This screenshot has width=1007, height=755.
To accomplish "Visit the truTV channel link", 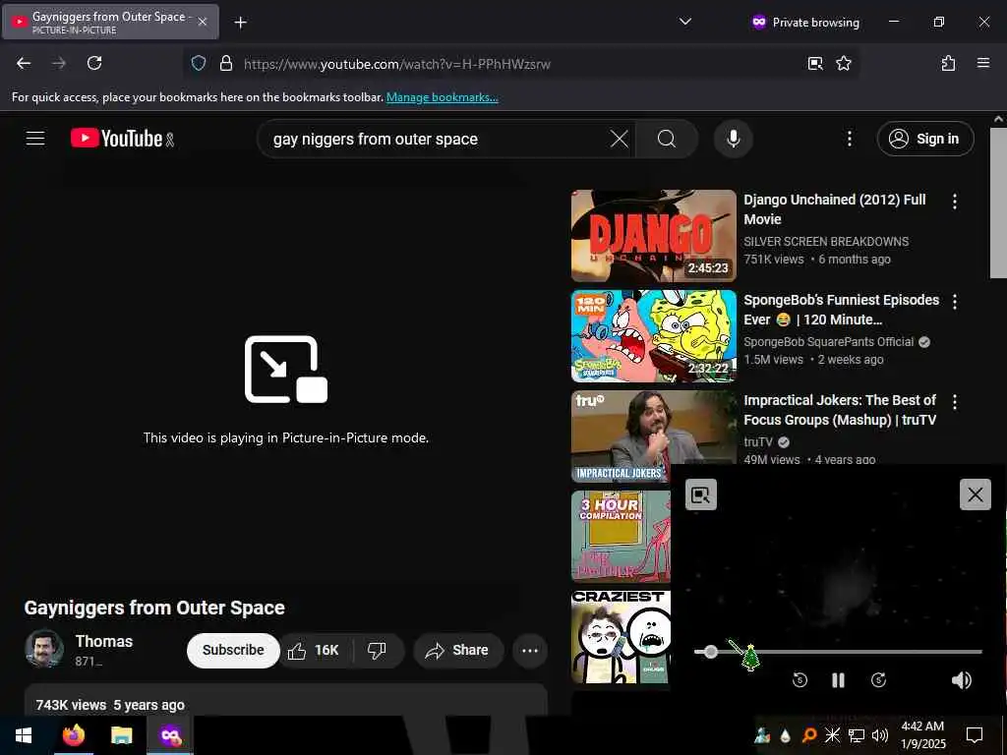I will (x=758, y=441).
